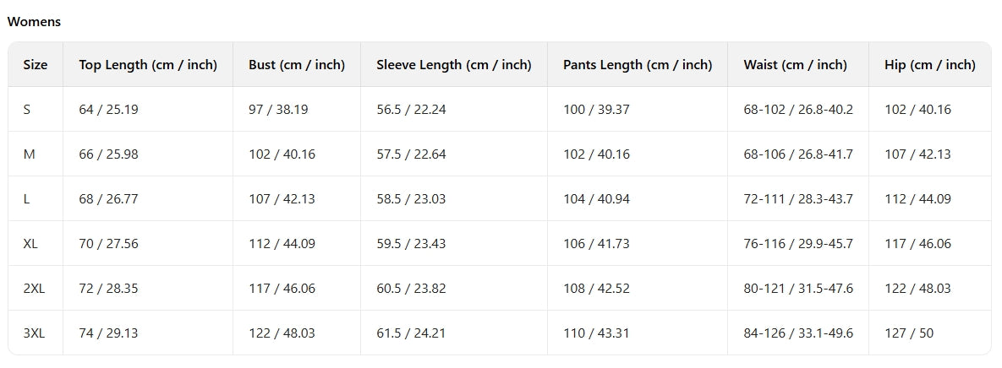The height and width of the screenshot is (368, 1002).
Task: Select the hip value 127 / 50
Action: (909, 333)
